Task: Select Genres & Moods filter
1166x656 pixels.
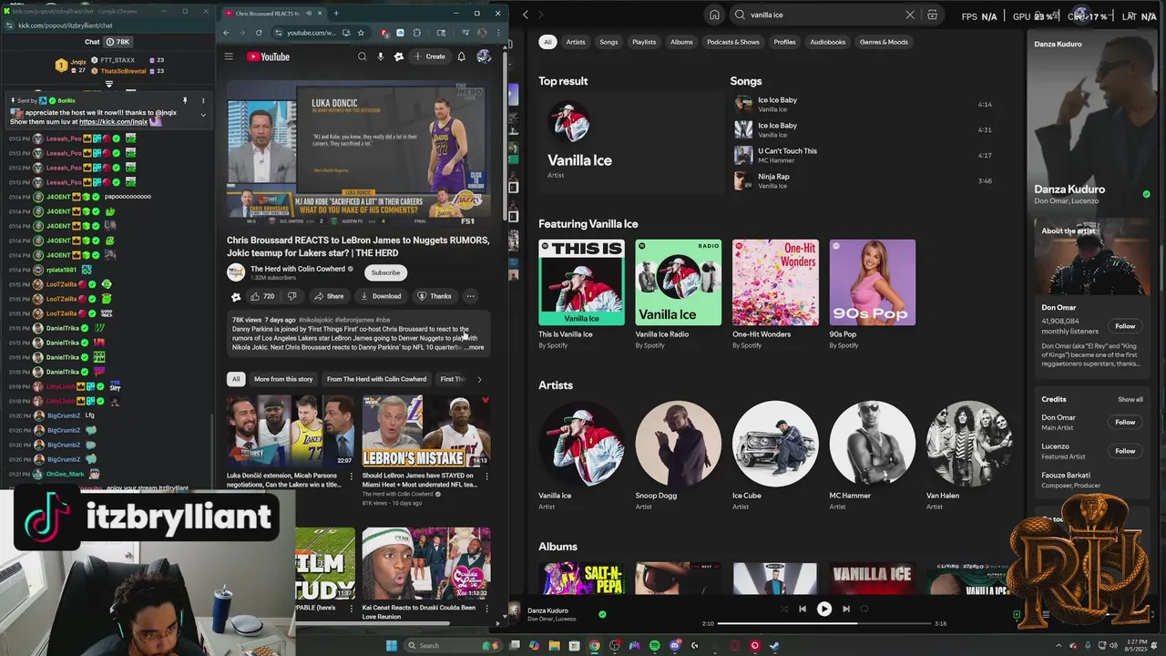Action: [x=884, y=42]
